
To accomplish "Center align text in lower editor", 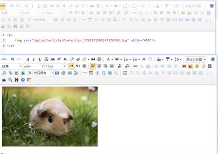I will coord(99,66).
